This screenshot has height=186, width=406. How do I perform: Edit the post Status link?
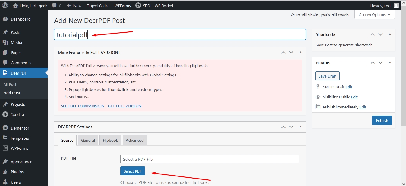[349, 87]
